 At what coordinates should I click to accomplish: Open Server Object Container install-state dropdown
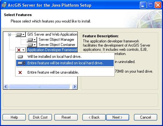(32, 45)
